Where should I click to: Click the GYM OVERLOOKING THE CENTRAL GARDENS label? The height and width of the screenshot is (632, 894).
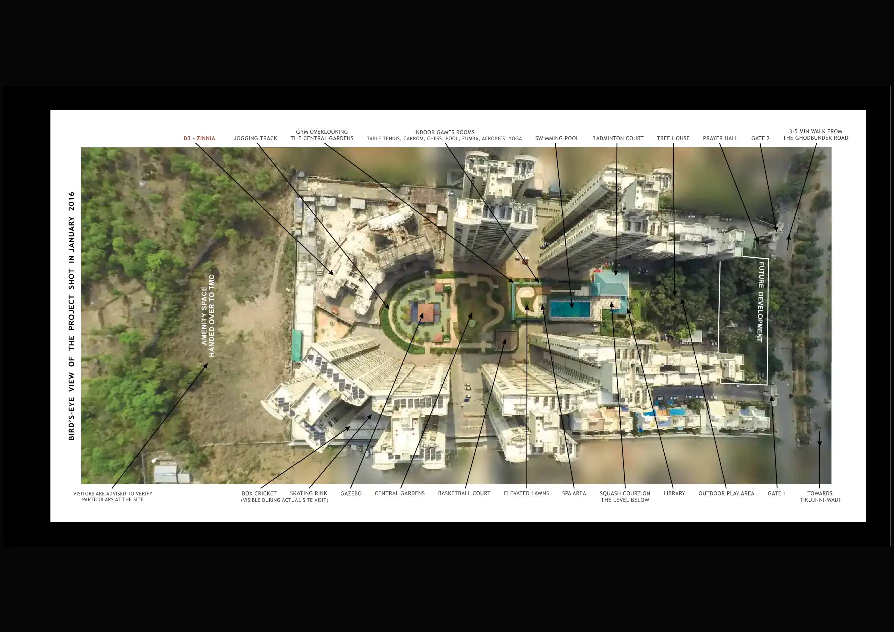tap(322, 135)
